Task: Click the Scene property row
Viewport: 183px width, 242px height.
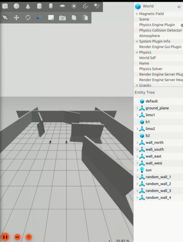Action: click(158, 19)
